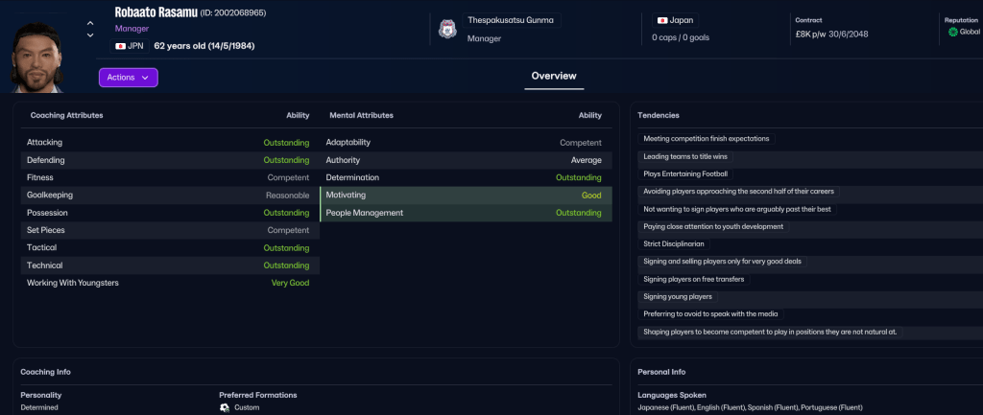Click the Plays Entertaining Football tendency tag
Screen dimensions: 983x415
tap(685, 173)
